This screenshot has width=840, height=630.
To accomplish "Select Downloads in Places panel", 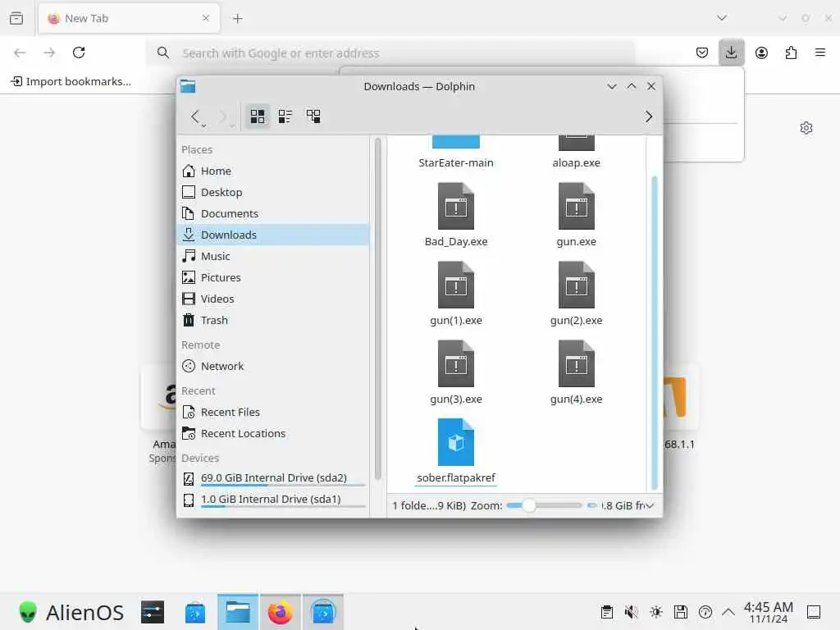I will pyautogui.click(x=273, y=235).
